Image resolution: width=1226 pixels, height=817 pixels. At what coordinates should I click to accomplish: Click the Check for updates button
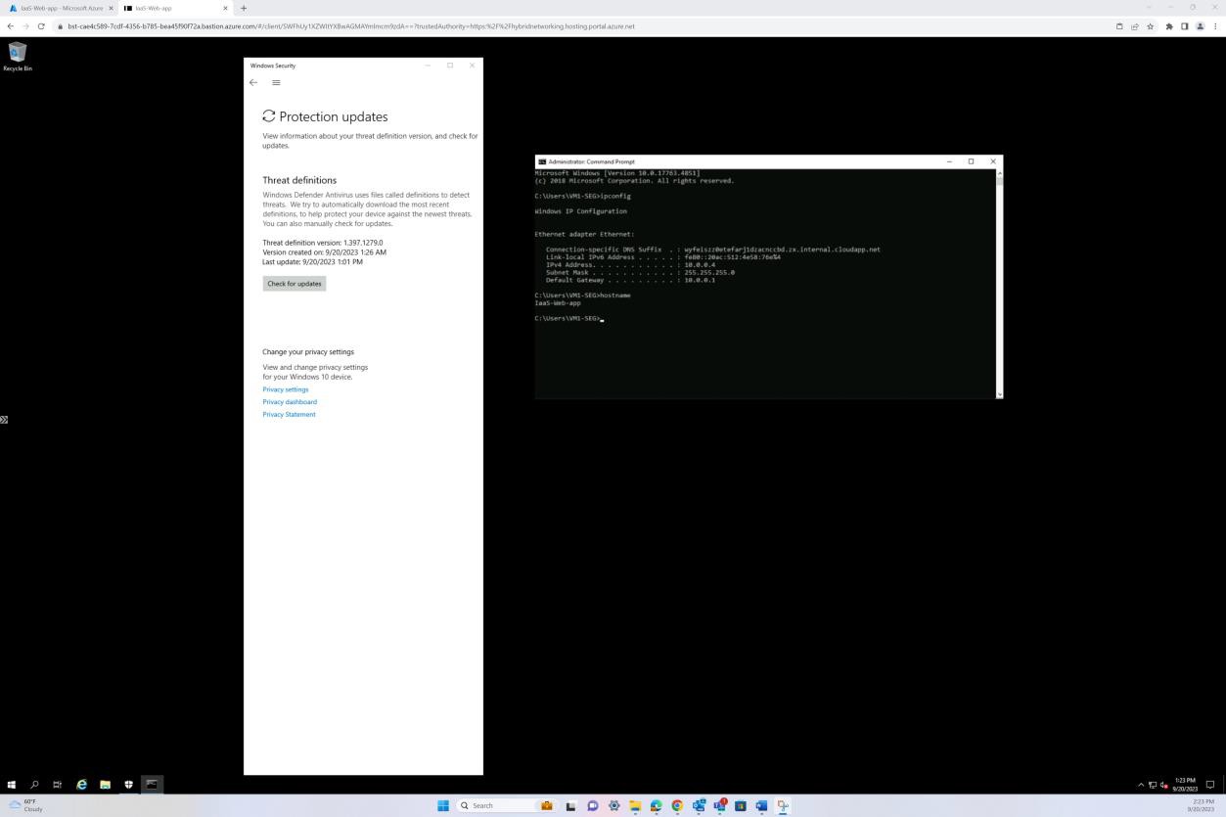coord(294,284)
